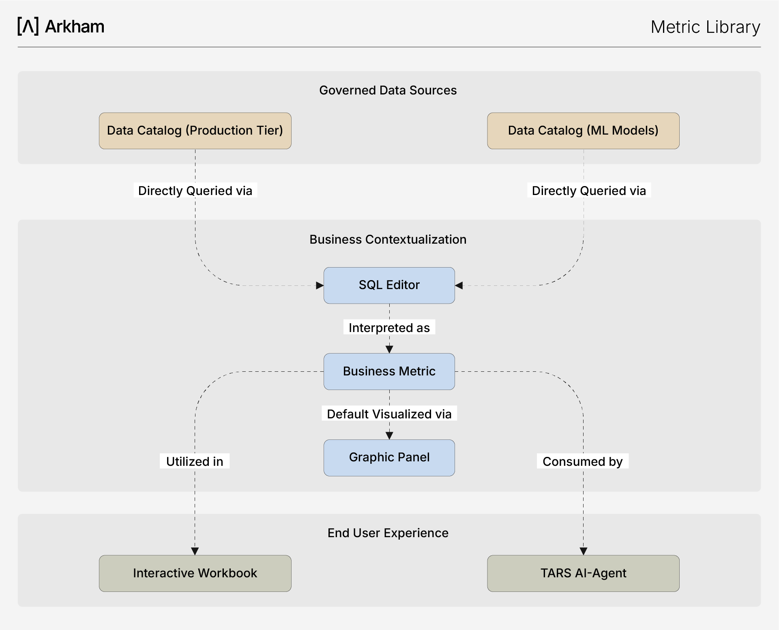
Task: Click the Metric Library title
Action: coord(705,27)
